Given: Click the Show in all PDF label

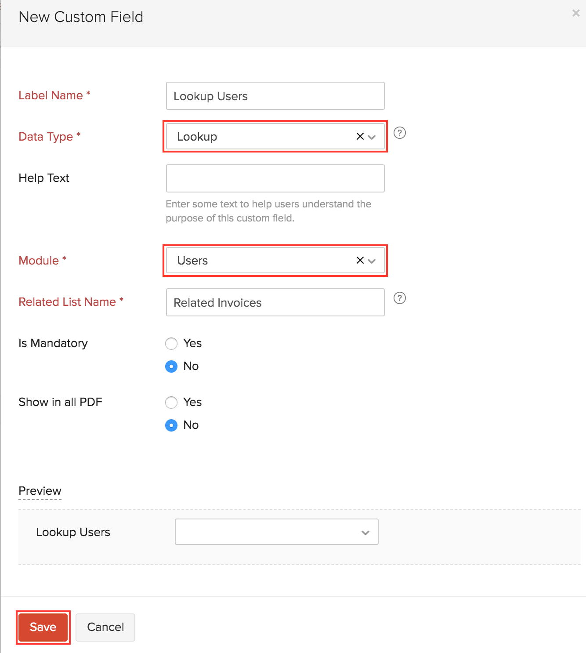Looking at the screenshot, I should click(x=60, y=402).
